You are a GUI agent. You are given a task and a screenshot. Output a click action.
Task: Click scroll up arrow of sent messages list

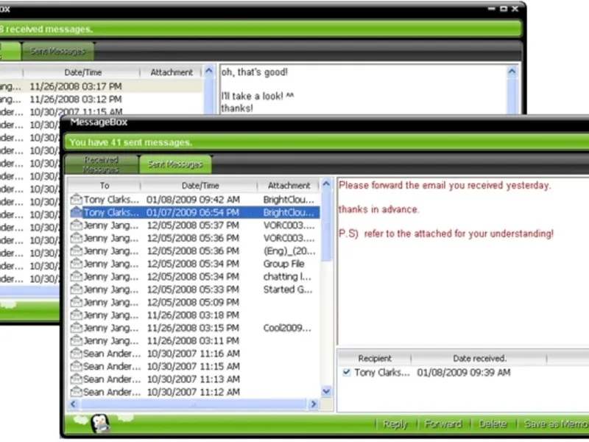326,184
